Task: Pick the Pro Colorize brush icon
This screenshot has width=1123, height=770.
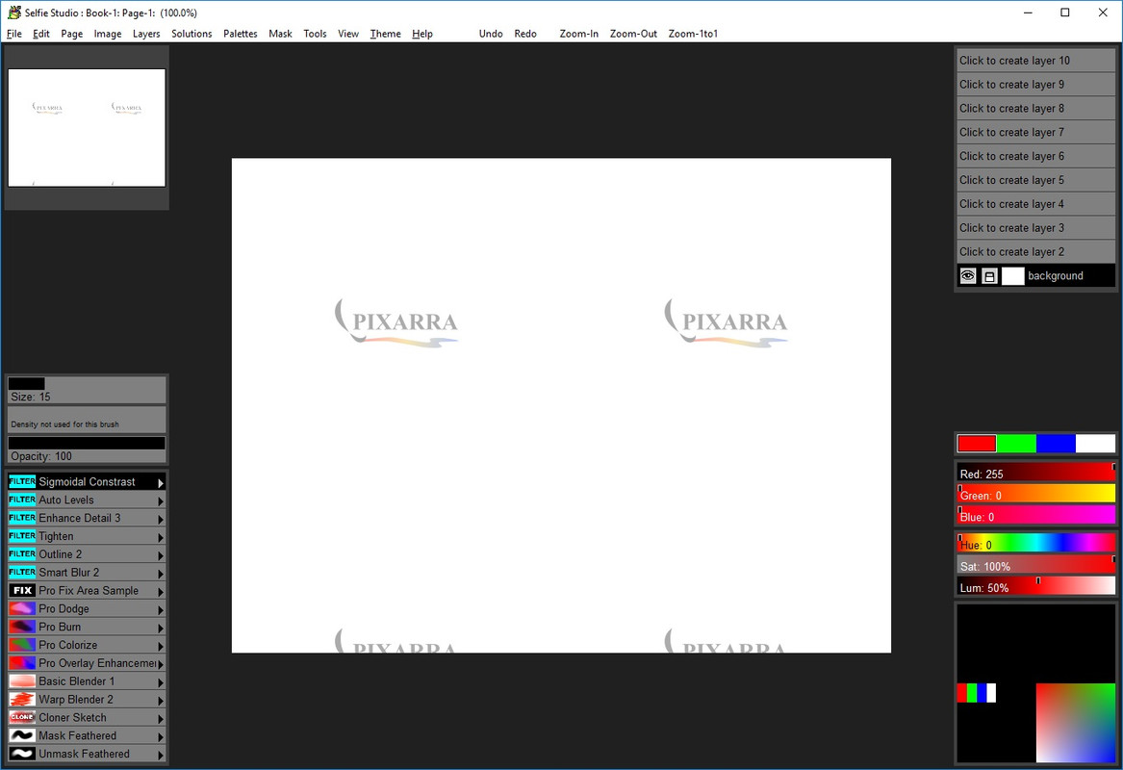Action: pos(22,645)
